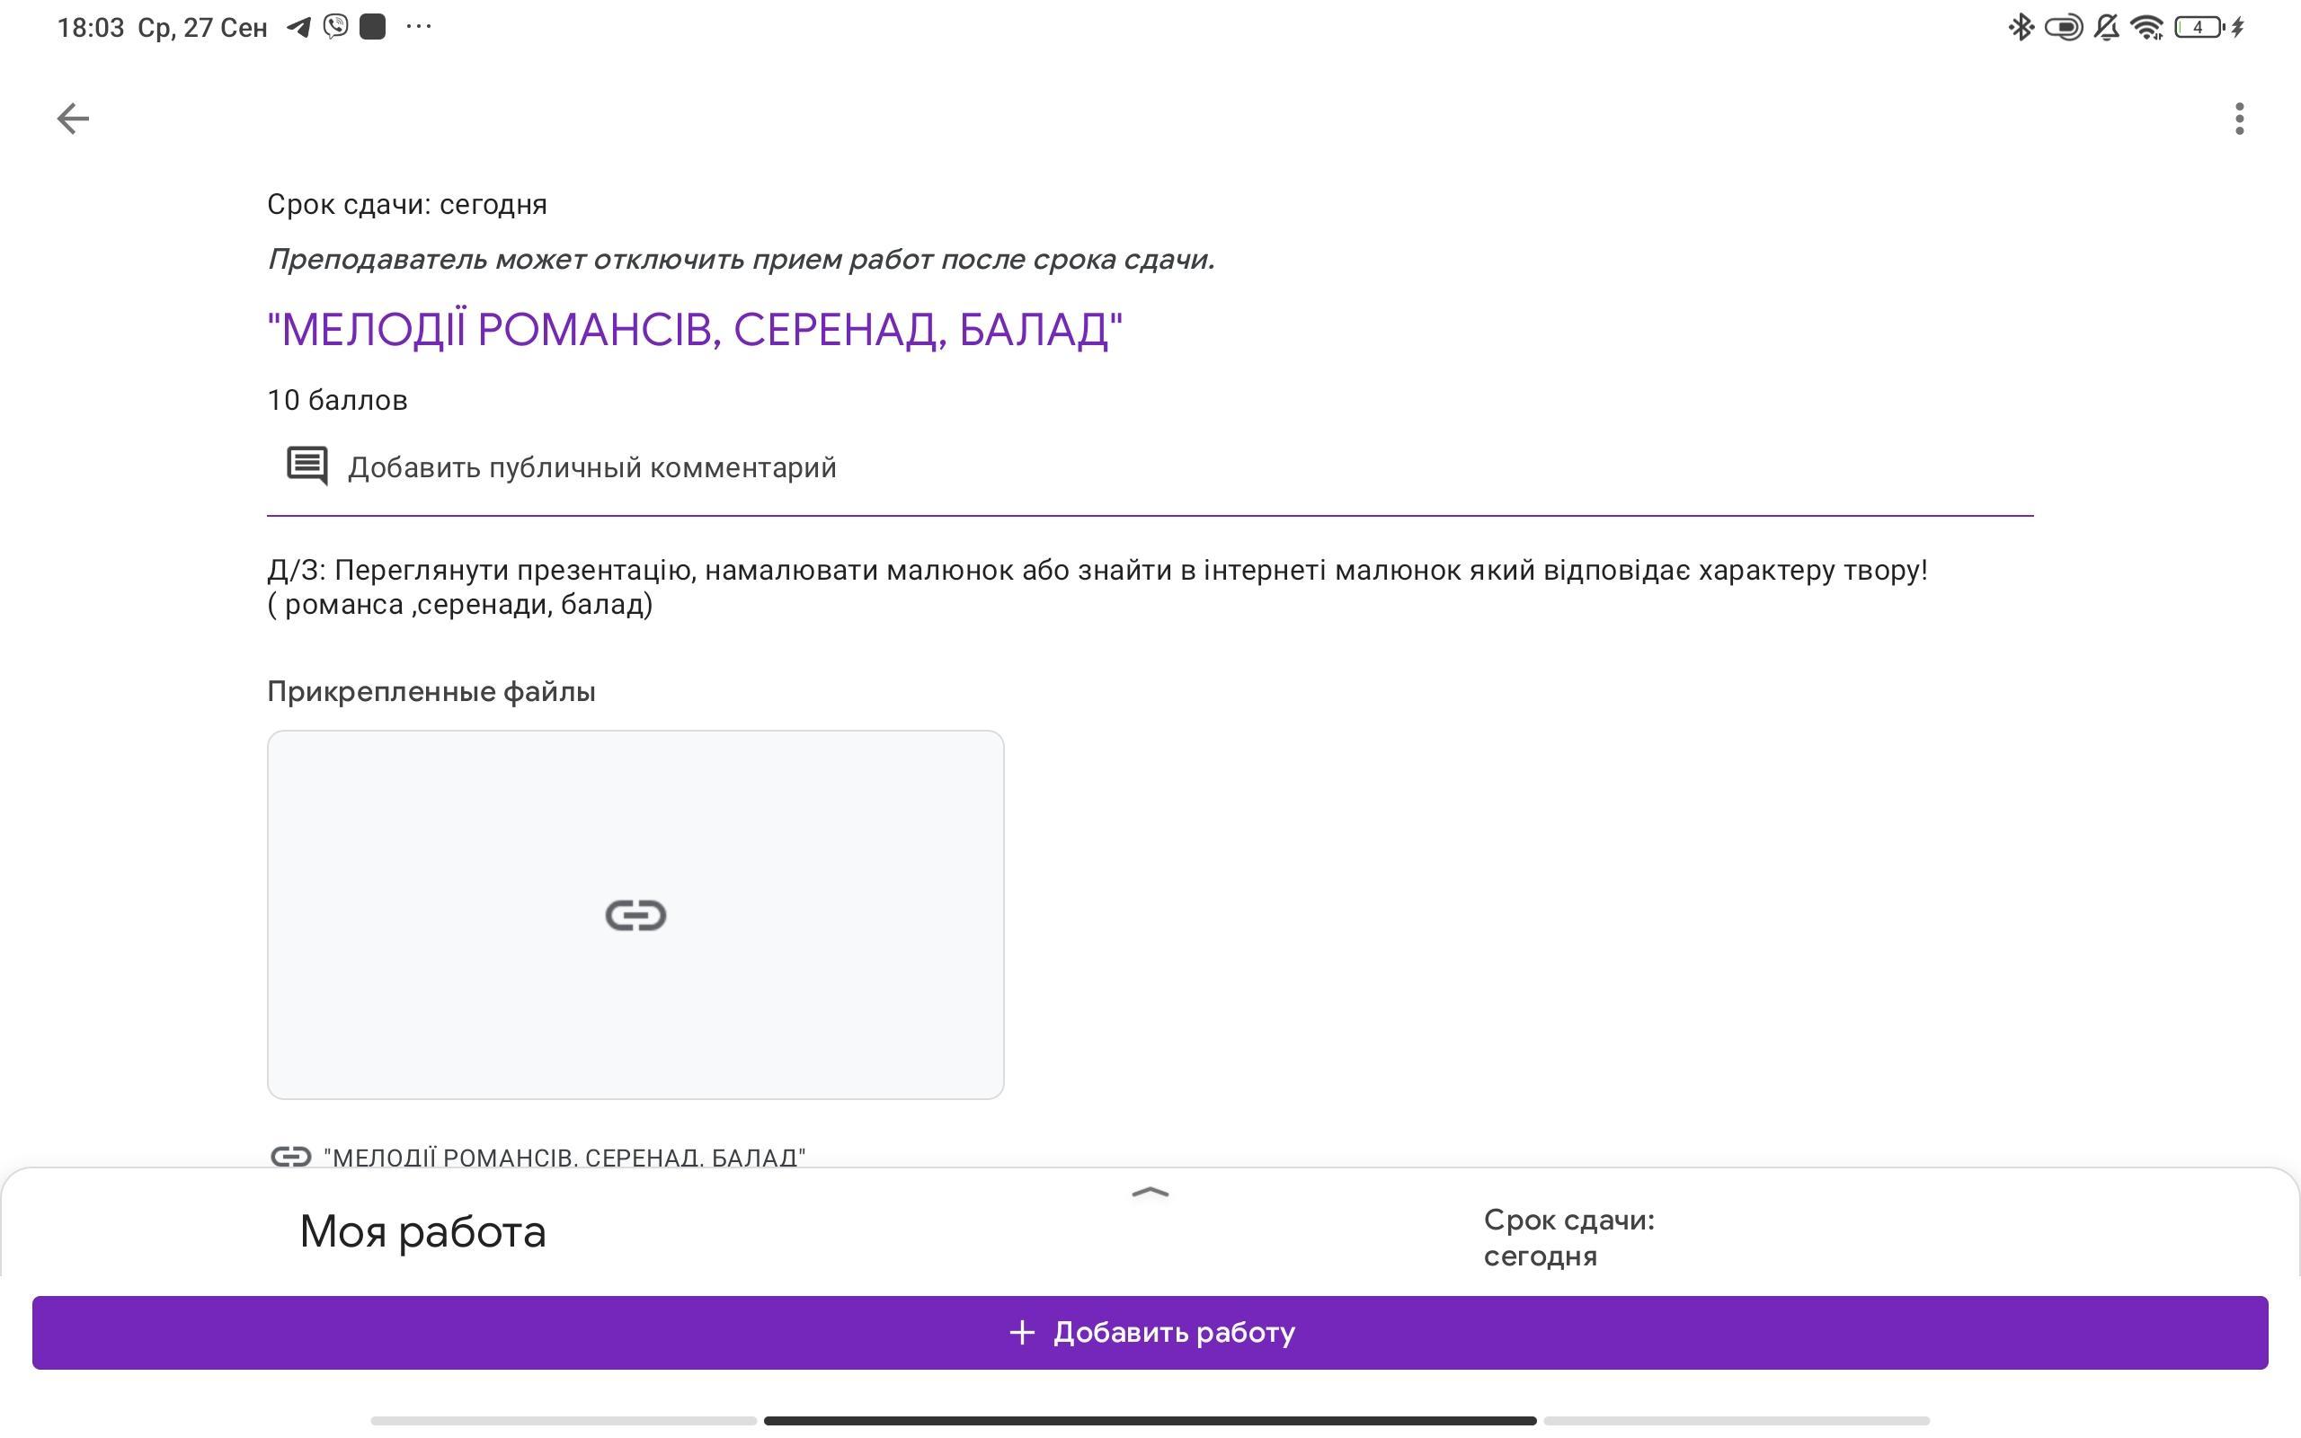The image size is (2301, 1438).
Task: Open the Моя работа bottom sheet header
Action: (x=422, y=1231)
